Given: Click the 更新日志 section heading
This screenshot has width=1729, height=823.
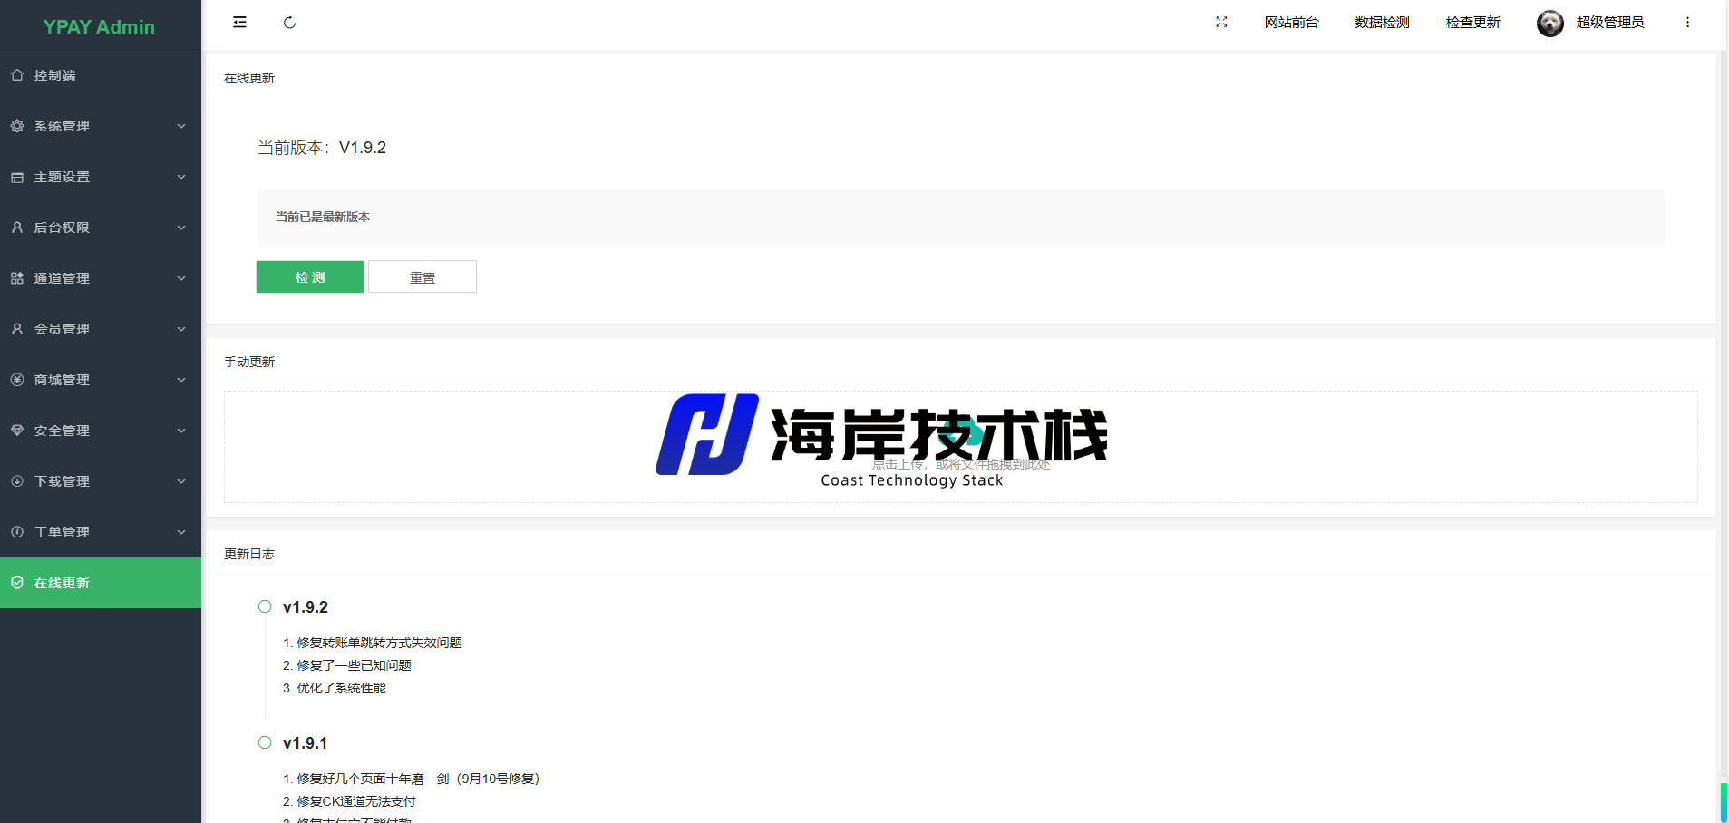Looking at the screenshot, I should click(249, 554).
